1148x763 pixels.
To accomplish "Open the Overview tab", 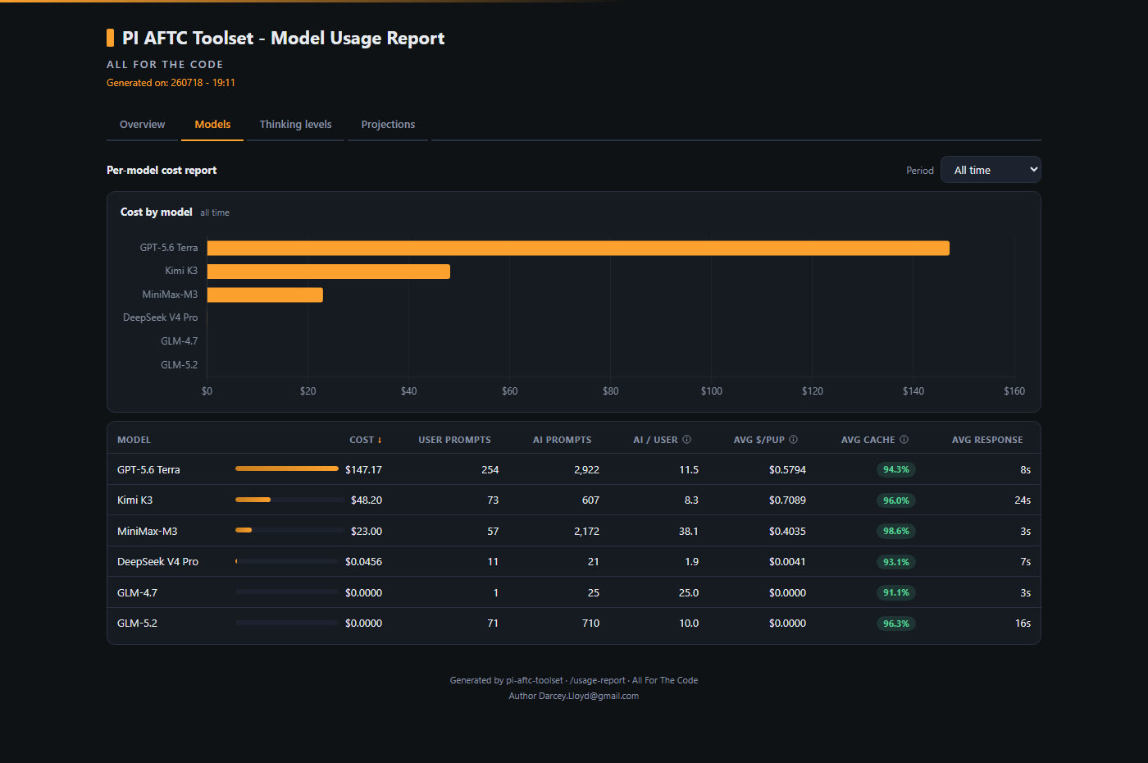I will click(x=142, y=125).
